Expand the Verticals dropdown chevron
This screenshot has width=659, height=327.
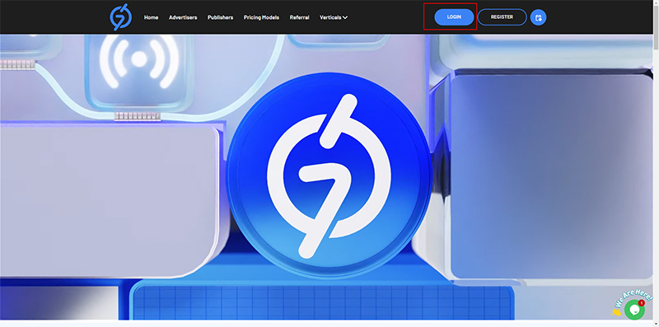point(345,17)
